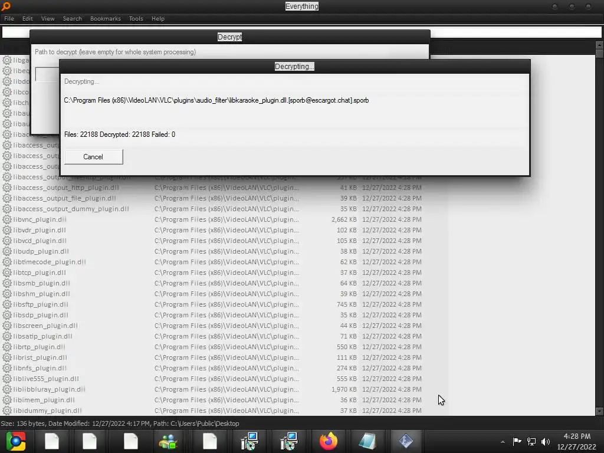Open the notepad icon in taskbar
This screenshot has height=453, width=604.
(x=367, y=441)
